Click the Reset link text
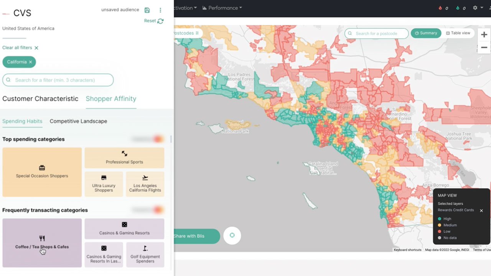Screen dimensions: 491x276 [x=150, y=21]
